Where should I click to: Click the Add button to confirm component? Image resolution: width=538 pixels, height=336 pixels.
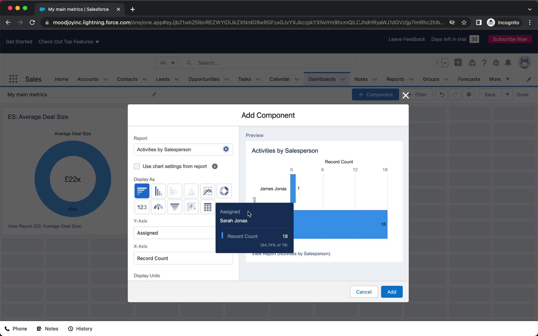[x=391, y=291]
